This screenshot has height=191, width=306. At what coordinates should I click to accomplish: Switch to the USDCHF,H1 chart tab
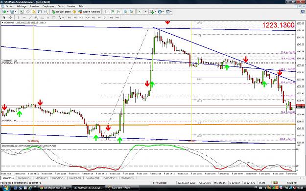tap(59, 178)
